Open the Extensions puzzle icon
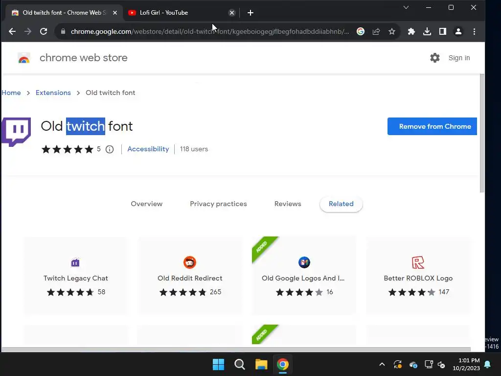The image size is (501, 376). pos(411,31)
